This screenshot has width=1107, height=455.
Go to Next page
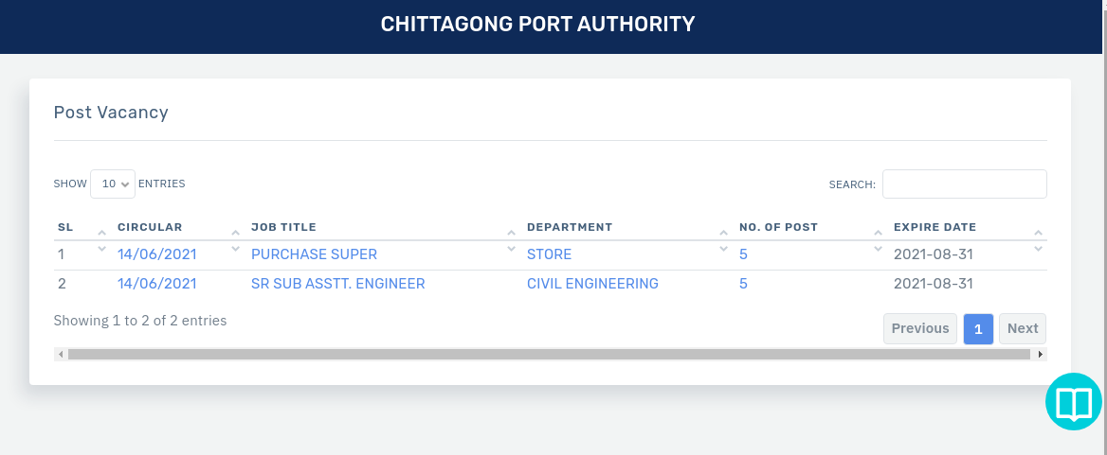point(1022,328)
